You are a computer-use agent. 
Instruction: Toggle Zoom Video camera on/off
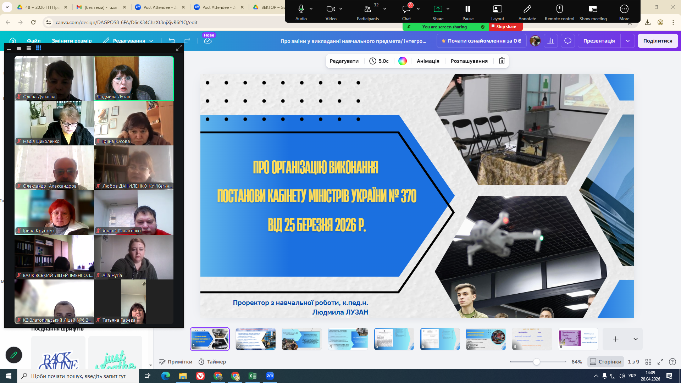331,10
